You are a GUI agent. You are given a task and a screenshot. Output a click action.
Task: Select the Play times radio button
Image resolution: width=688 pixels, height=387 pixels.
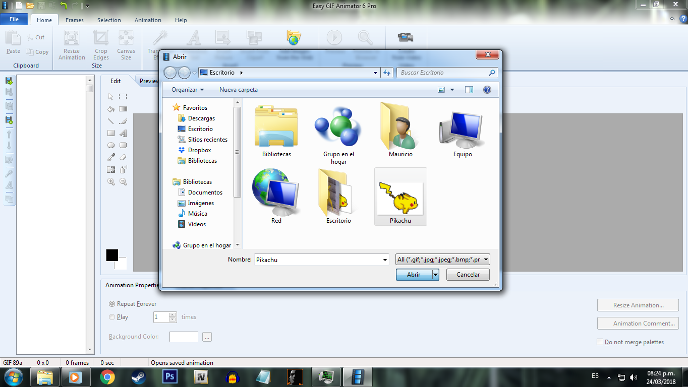click(112, 317)
